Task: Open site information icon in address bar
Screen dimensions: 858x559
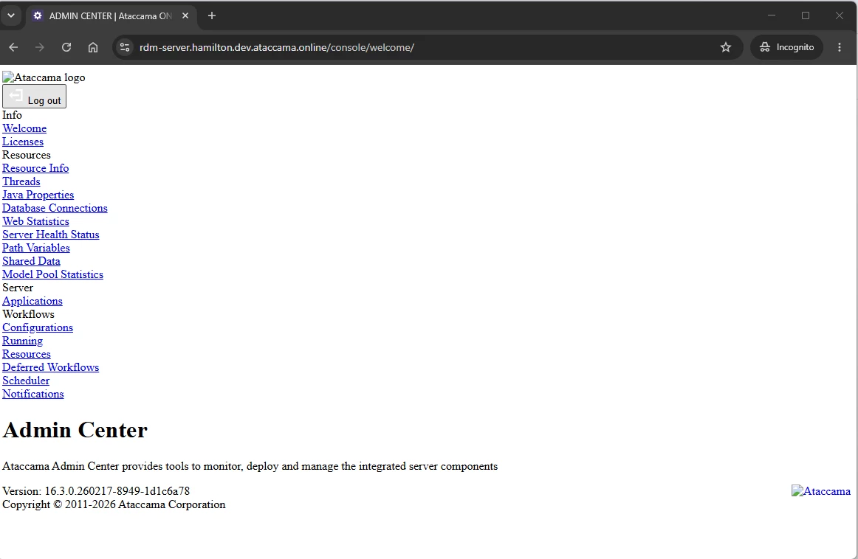Action: pos(125,47)
